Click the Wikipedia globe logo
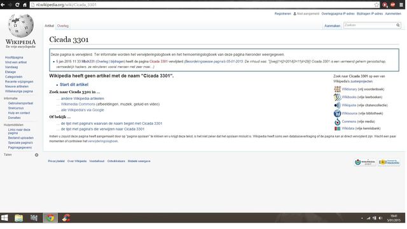The height and width of the screenshot is (229, 407). [21, 25]
